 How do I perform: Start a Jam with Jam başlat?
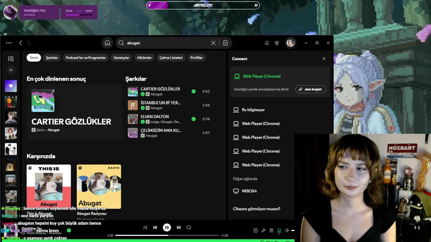pos(310,89)
